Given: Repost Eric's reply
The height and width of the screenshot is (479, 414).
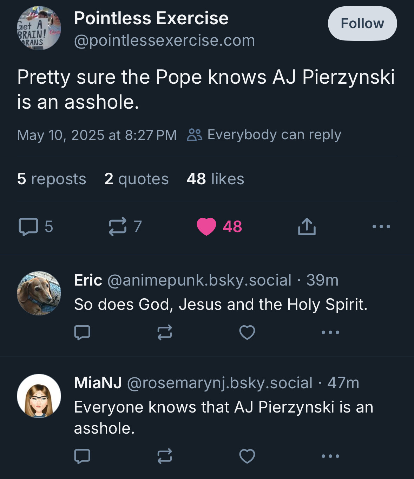Looking at the screenshot, I should [x=165, y=332].
